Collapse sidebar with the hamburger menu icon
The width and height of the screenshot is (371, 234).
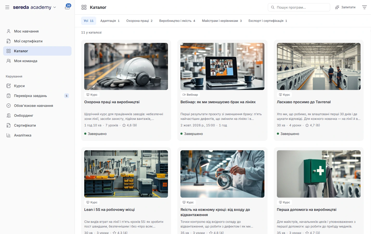(x=7, y=7)
